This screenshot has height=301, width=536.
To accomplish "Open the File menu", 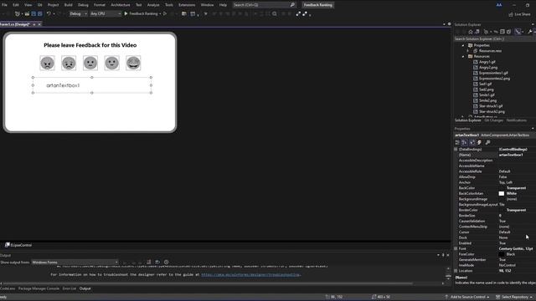I will coord(4,5).
